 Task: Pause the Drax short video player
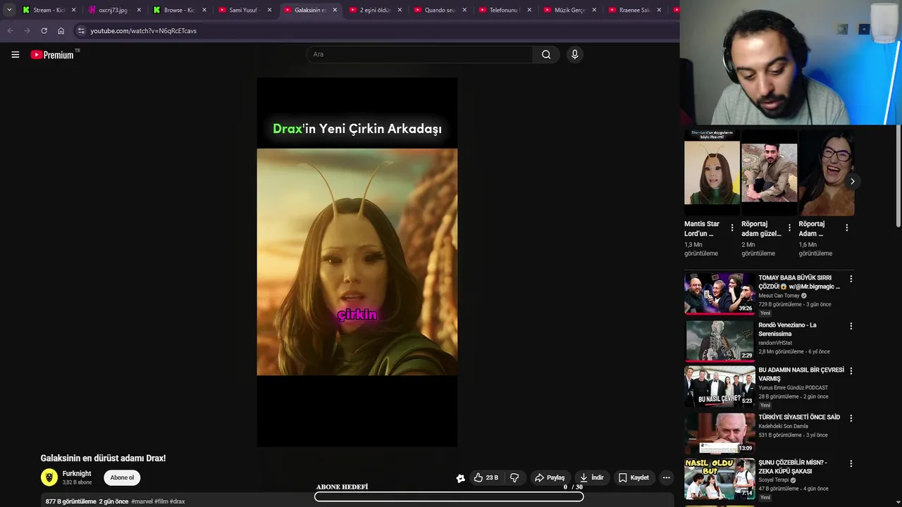[x=357, y=262]
